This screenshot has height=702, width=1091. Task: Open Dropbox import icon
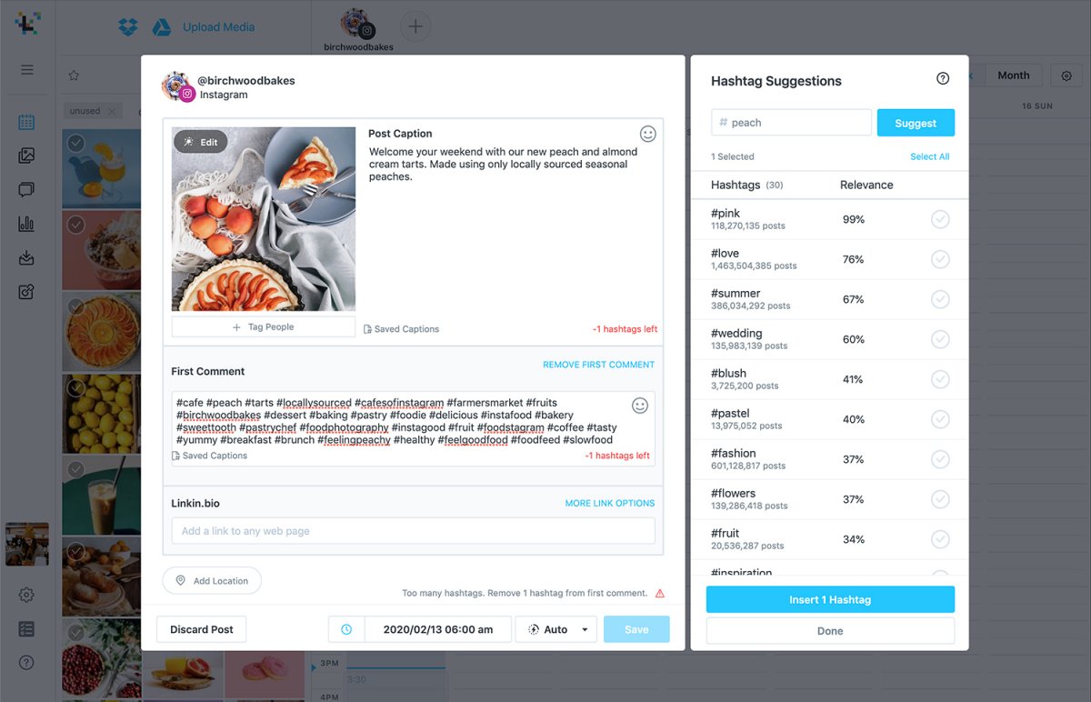click(x=127, y=27)
